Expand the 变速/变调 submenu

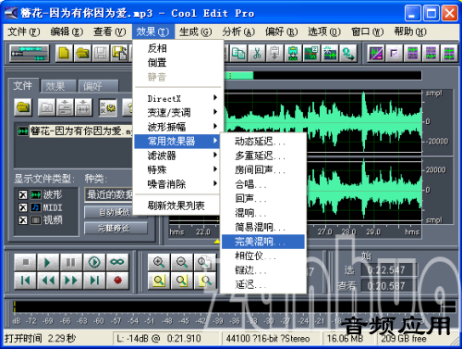177,113
